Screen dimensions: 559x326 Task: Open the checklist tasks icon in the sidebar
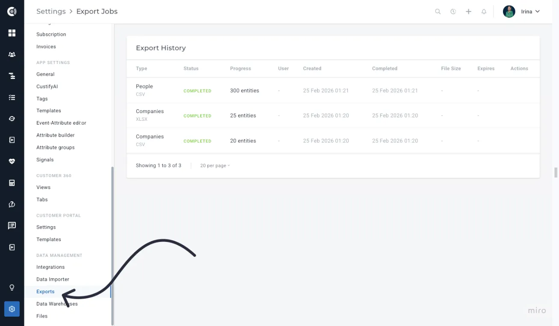(x=12, y=97)
